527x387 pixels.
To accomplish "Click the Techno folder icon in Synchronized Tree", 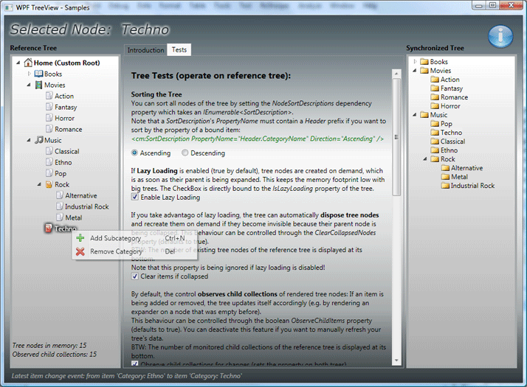I will 435,132.
